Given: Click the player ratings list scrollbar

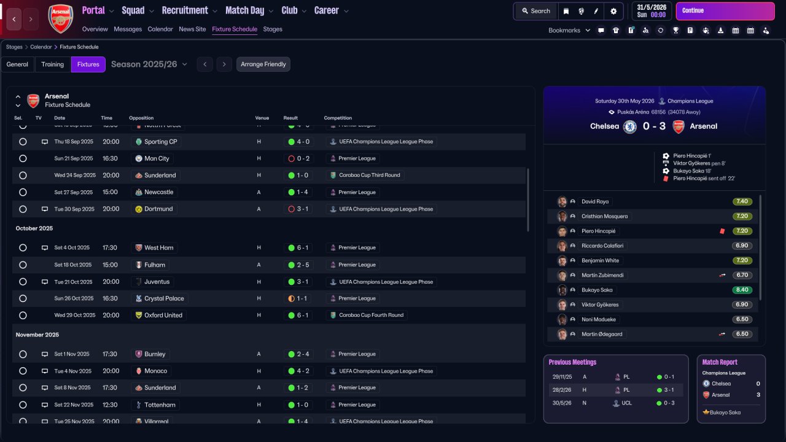Looking at the screenshot, I should tap(761, 247).
